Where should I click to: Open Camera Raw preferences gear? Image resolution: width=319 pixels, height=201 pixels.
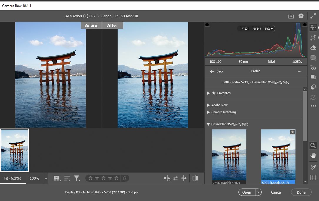pos(301,16)
